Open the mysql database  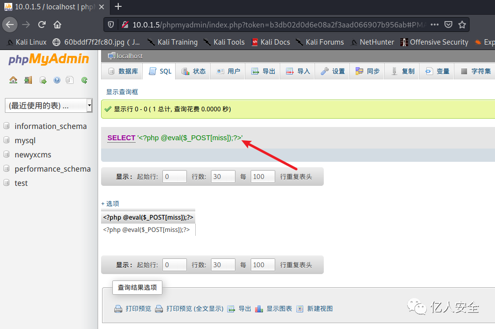coord(25,140)
